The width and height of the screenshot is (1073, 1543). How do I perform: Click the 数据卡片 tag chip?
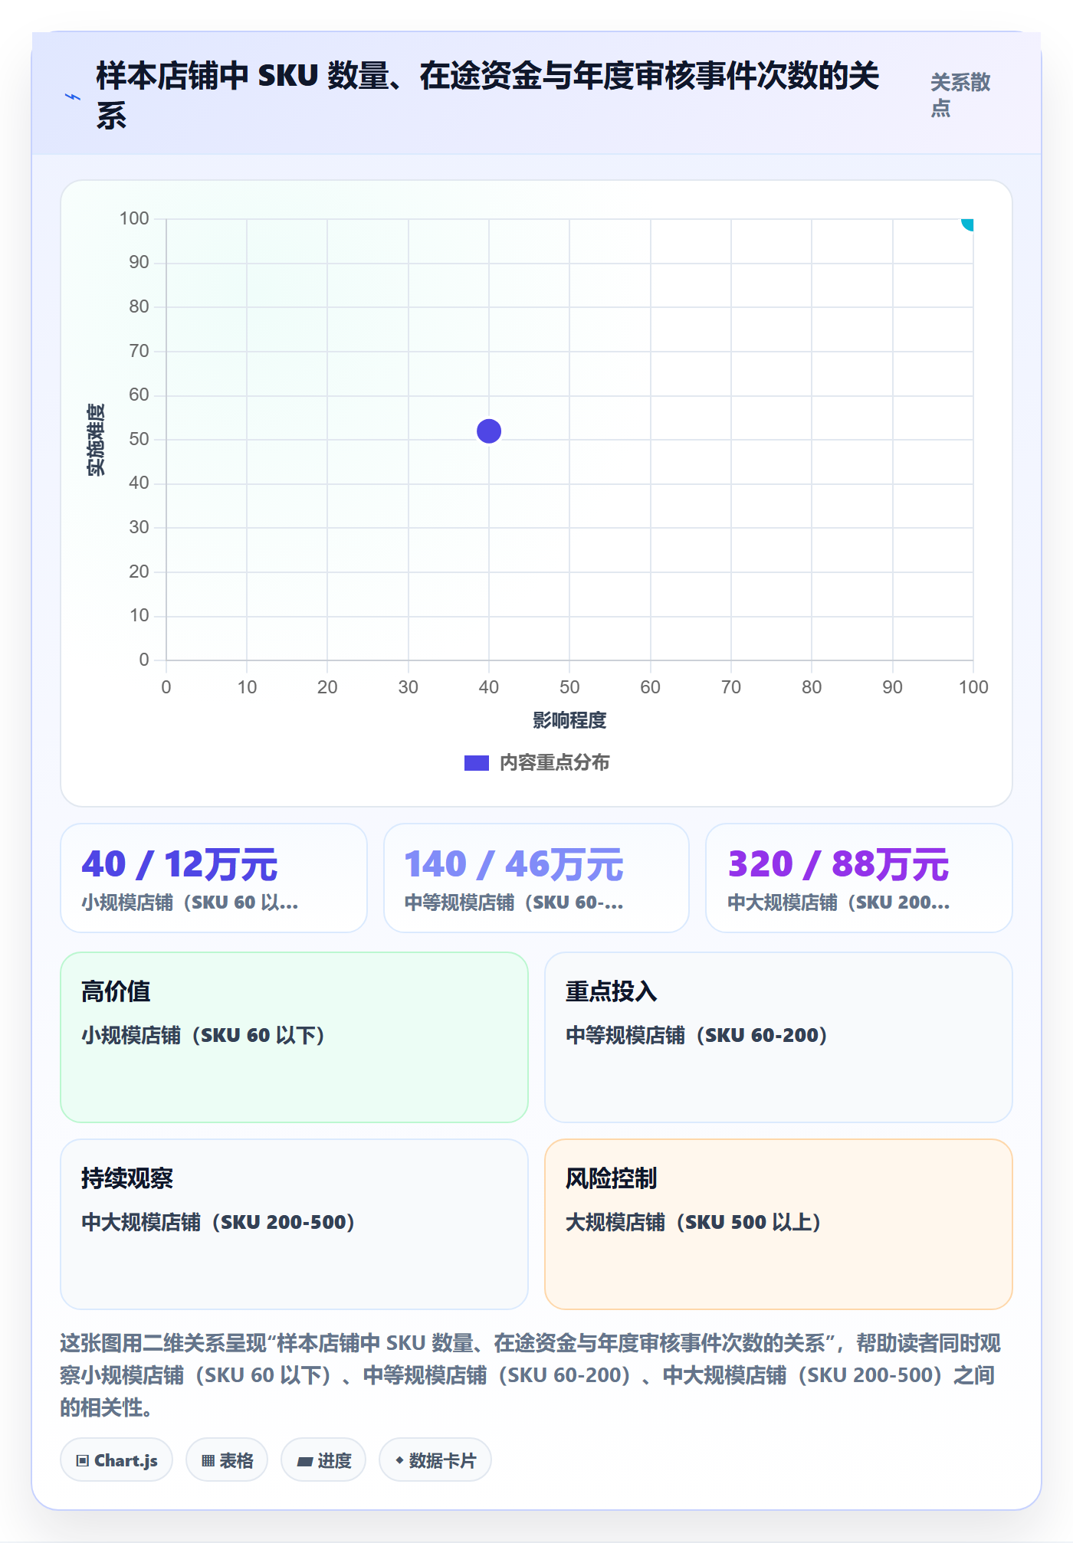pyautogui.click(x=435, y=1460)
